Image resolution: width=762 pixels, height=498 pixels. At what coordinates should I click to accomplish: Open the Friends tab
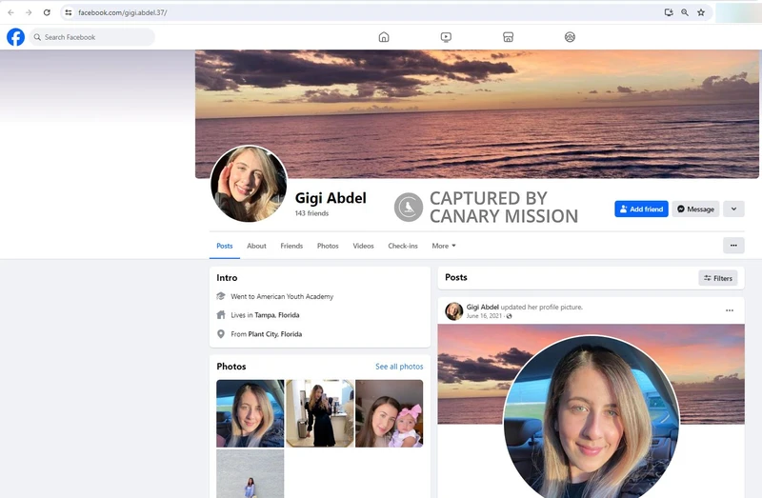click(x=291, y=246)
